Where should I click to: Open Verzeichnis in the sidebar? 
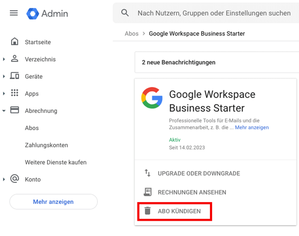pyautogui.click(x=40, y=59)
